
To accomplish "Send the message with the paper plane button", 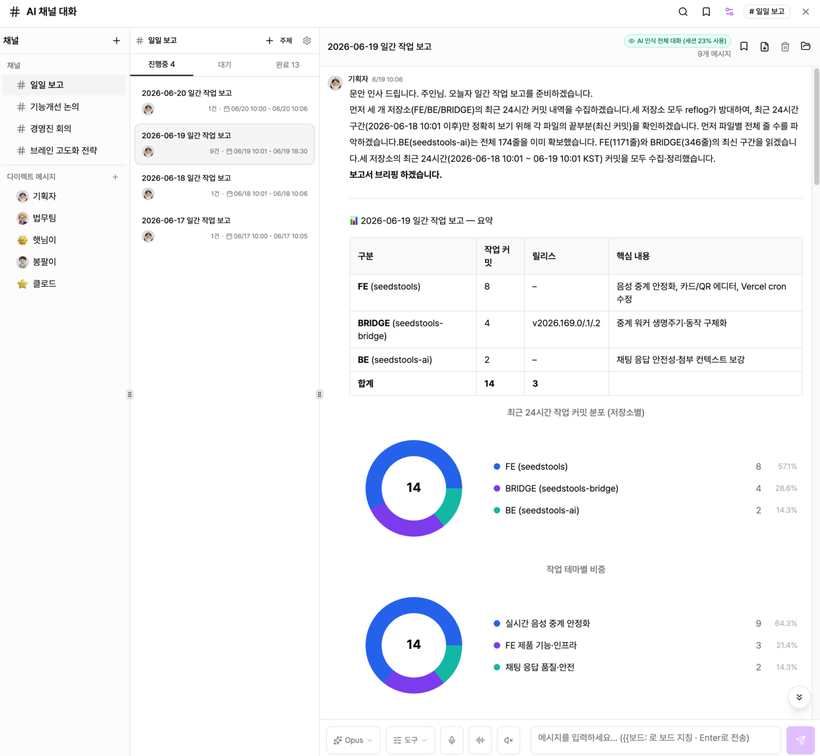I will [801, 740].
